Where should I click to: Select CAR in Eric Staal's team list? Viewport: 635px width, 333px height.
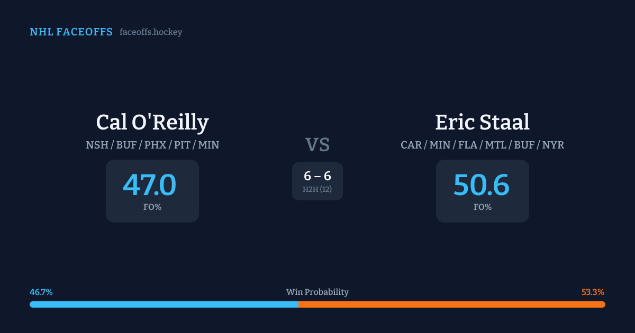411,145
